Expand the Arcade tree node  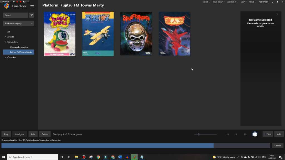click(x=5, y=37)
